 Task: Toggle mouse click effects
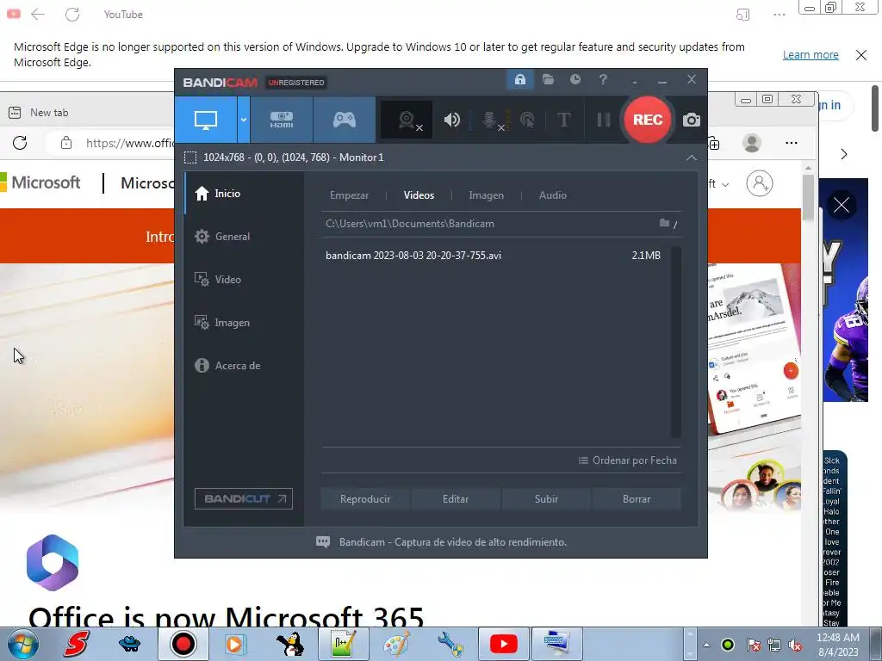tap(527, 120)
